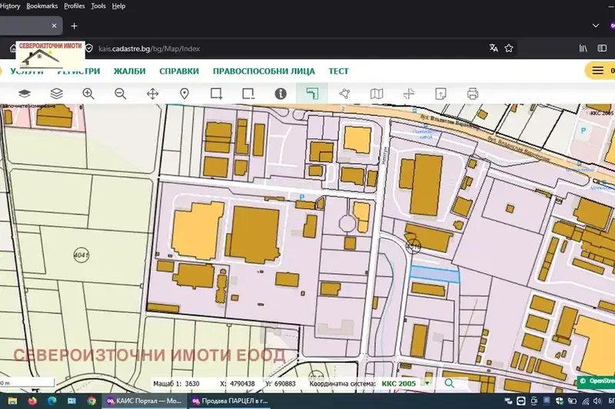Click the coordinate search magnifier icon
Screen dimensions: 615x409
[450, 383]
